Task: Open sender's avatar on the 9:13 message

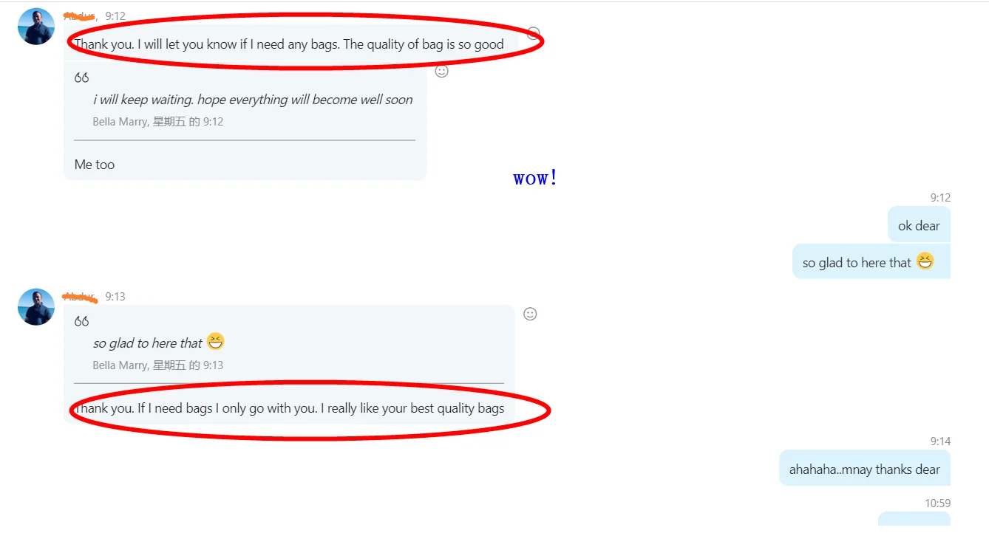Action: [36, 307]
